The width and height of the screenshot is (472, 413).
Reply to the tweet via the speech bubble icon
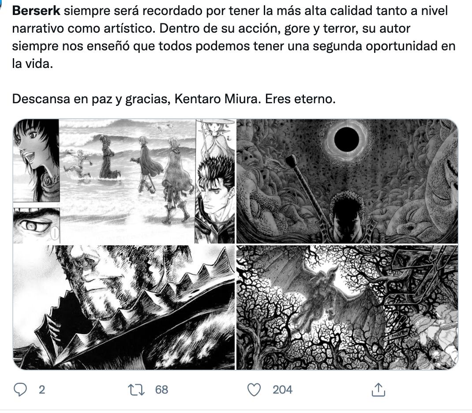pos(19,390)
